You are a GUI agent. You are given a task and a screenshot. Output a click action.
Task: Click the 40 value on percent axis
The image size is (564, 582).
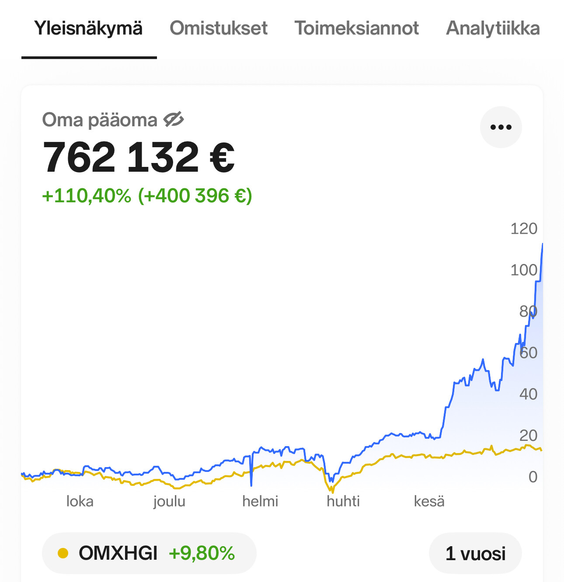[x=528, y=394]
